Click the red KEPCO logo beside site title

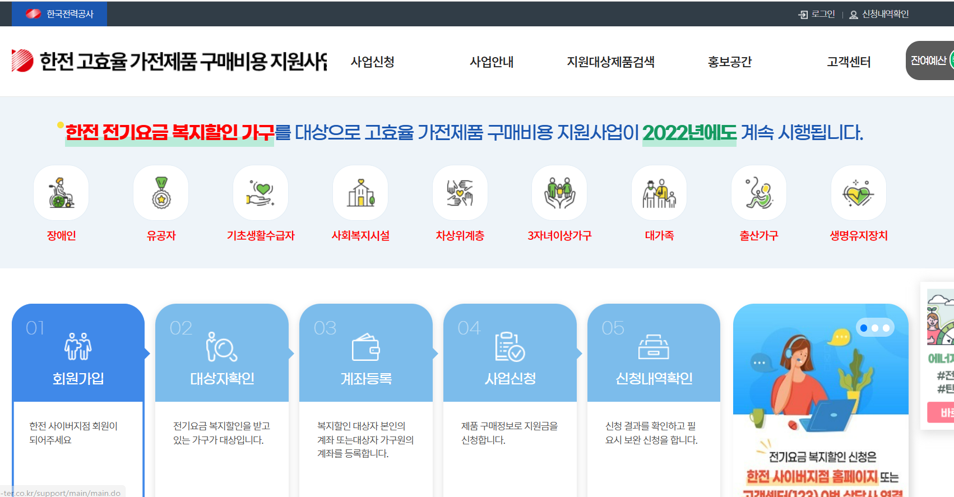[23, 61]
